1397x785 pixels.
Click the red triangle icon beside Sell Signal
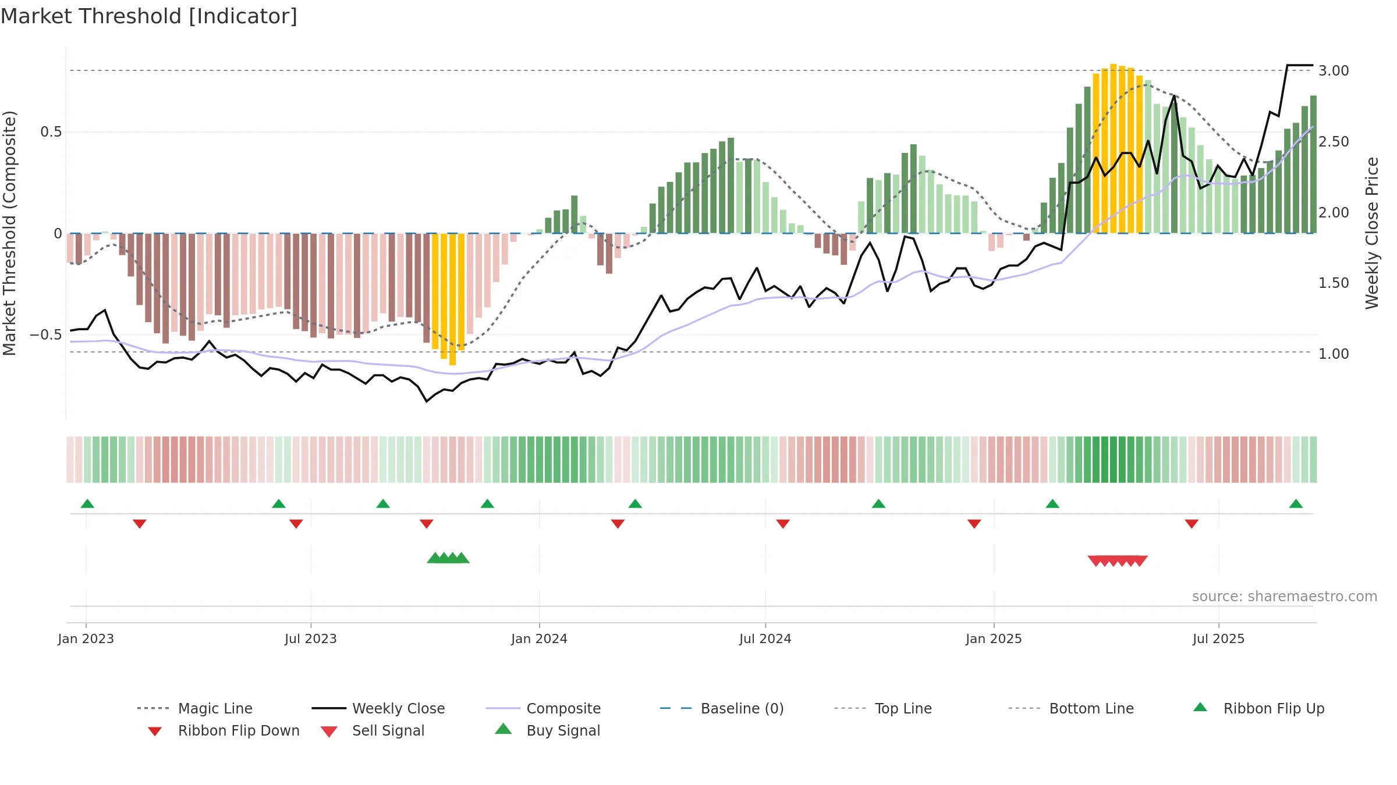coord(329,732)
